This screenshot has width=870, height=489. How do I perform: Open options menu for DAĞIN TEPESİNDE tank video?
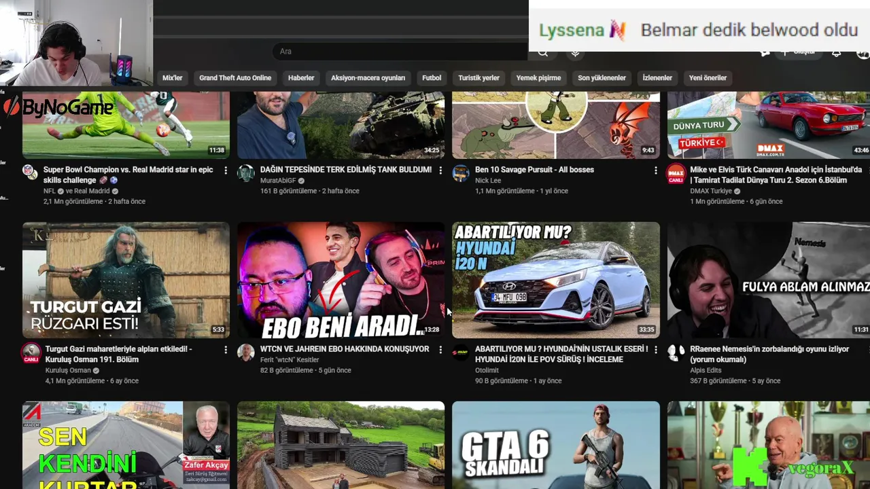point(440,170)
